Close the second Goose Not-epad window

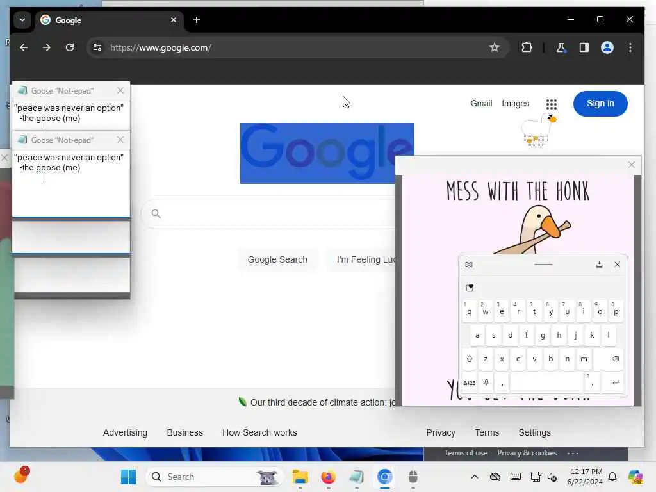[120, 140]
